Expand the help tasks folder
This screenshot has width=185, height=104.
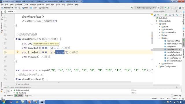tap(159, 35)
